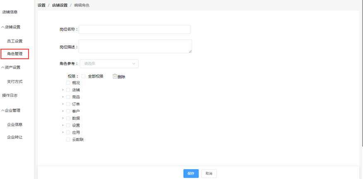The width and height of the screenshot is (363, 179).
Task: Click the 店铺设置 breadcrumb link
Action: click(60, 5)
